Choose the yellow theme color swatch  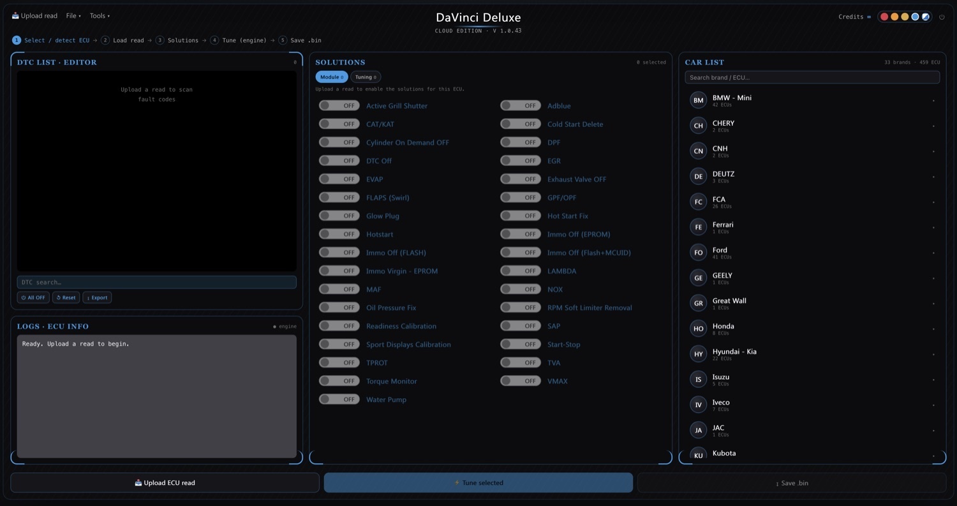(x=905, y=17)
